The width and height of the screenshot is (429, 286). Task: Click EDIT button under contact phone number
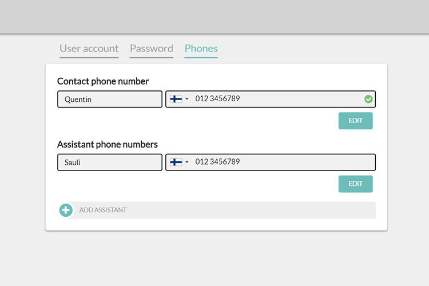(355, 121)
